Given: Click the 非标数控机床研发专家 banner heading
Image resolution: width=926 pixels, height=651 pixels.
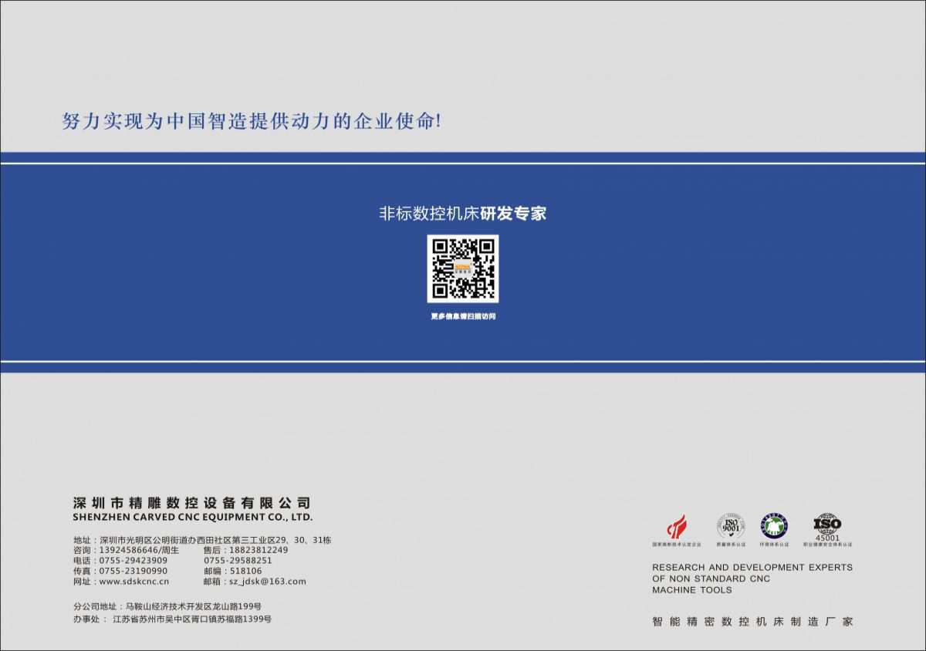Looking at the screenshot, I should [x=462, y=214].
